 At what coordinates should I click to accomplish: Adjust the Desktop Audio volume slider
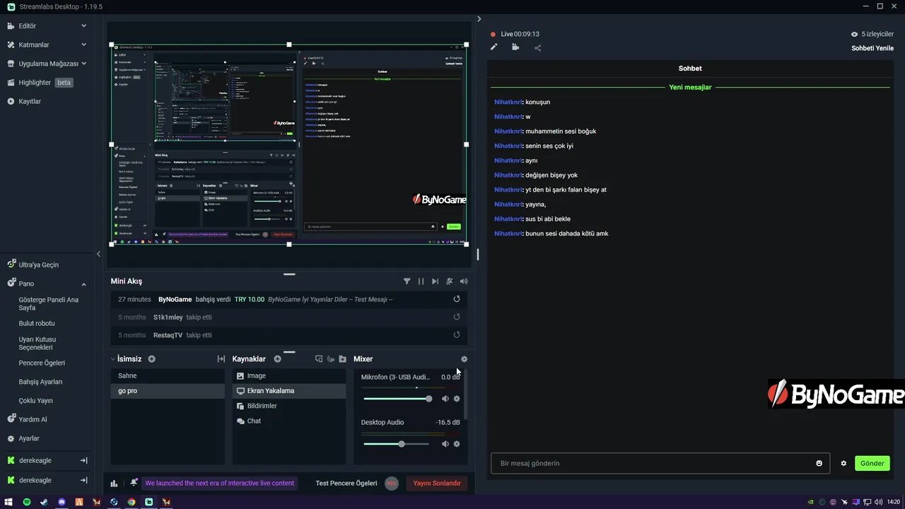click(x=397, y=444)
